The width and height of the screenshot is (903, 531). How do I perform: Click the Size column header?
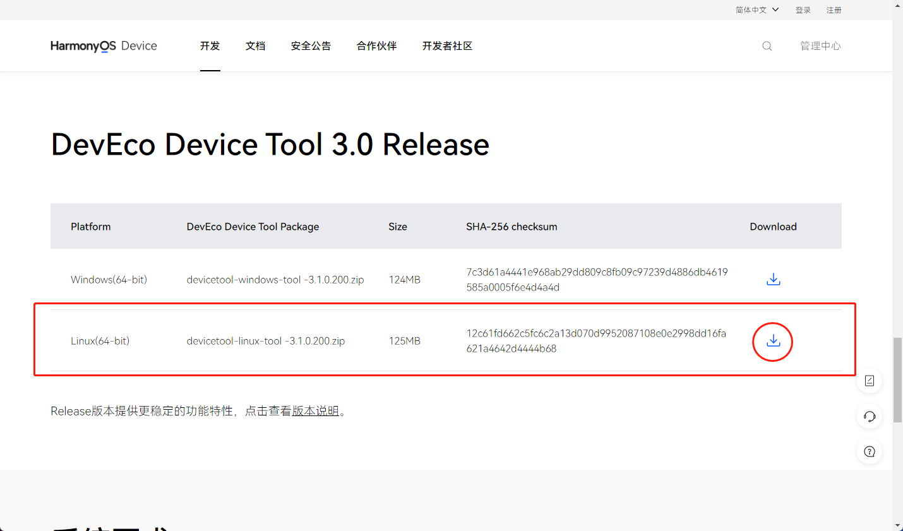[x=398, y=227]
